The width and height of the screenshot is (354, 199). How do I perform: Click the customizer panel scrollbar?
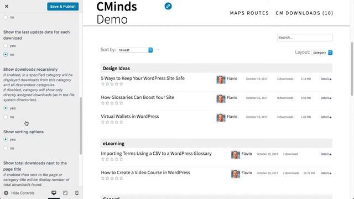pyautogui.click(x=81, y=126)
